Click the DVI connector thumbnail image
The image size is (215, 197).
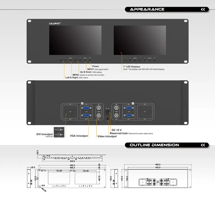[x=59, y=132]
